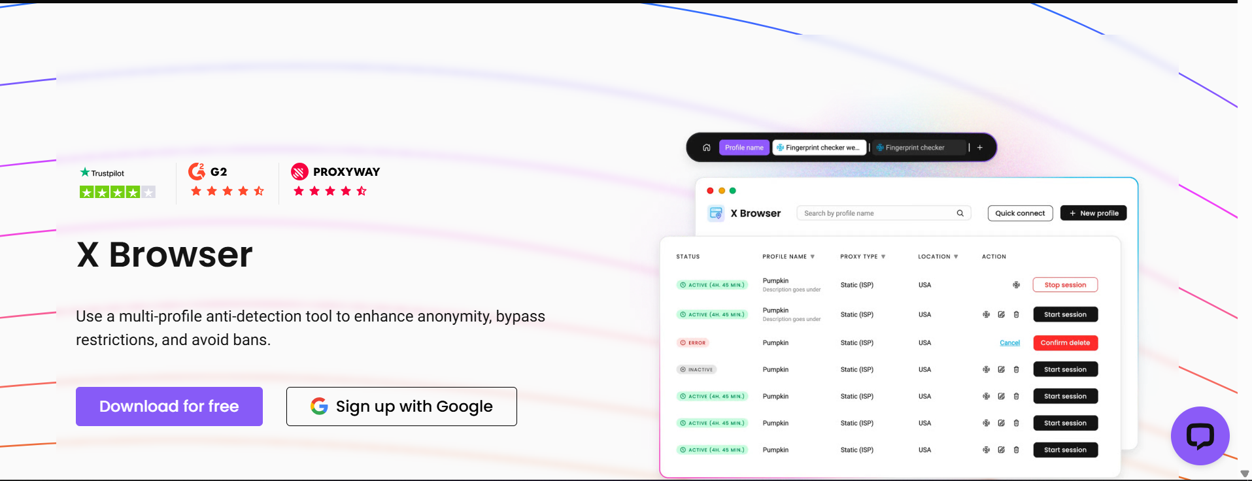Click the home icon in the browser tab bar
This screenshot has width=1252, height=481.
(706, 147)
